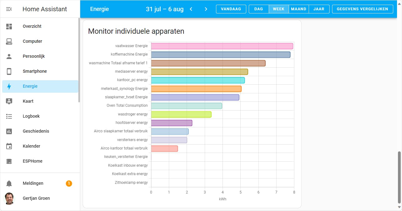Click the Oven Total Consumption bar

(x=187, y=106)
